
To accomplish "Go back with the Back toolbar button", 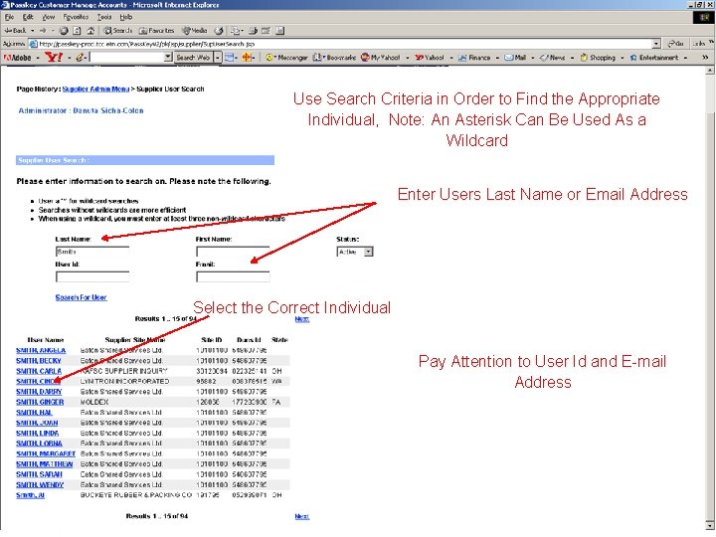I will tap(15, 31).
